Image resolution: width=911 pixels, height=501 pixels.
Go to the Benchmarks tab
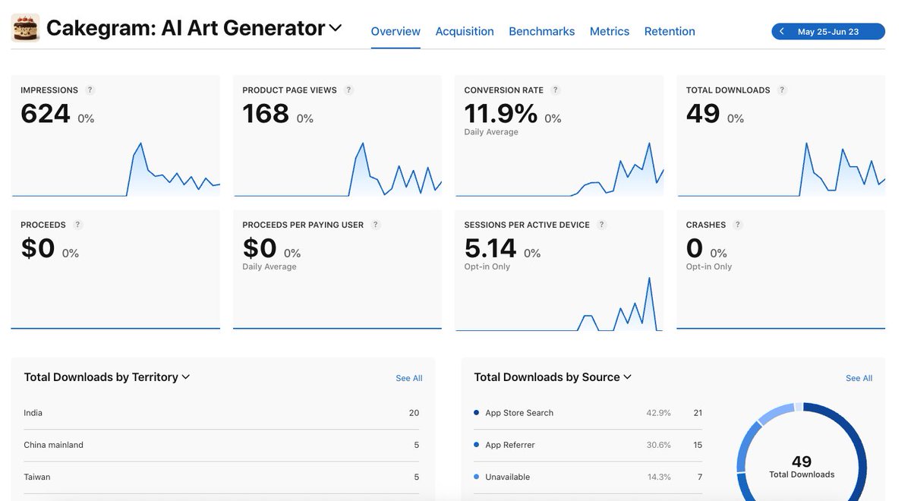click(x=542, y=31)
